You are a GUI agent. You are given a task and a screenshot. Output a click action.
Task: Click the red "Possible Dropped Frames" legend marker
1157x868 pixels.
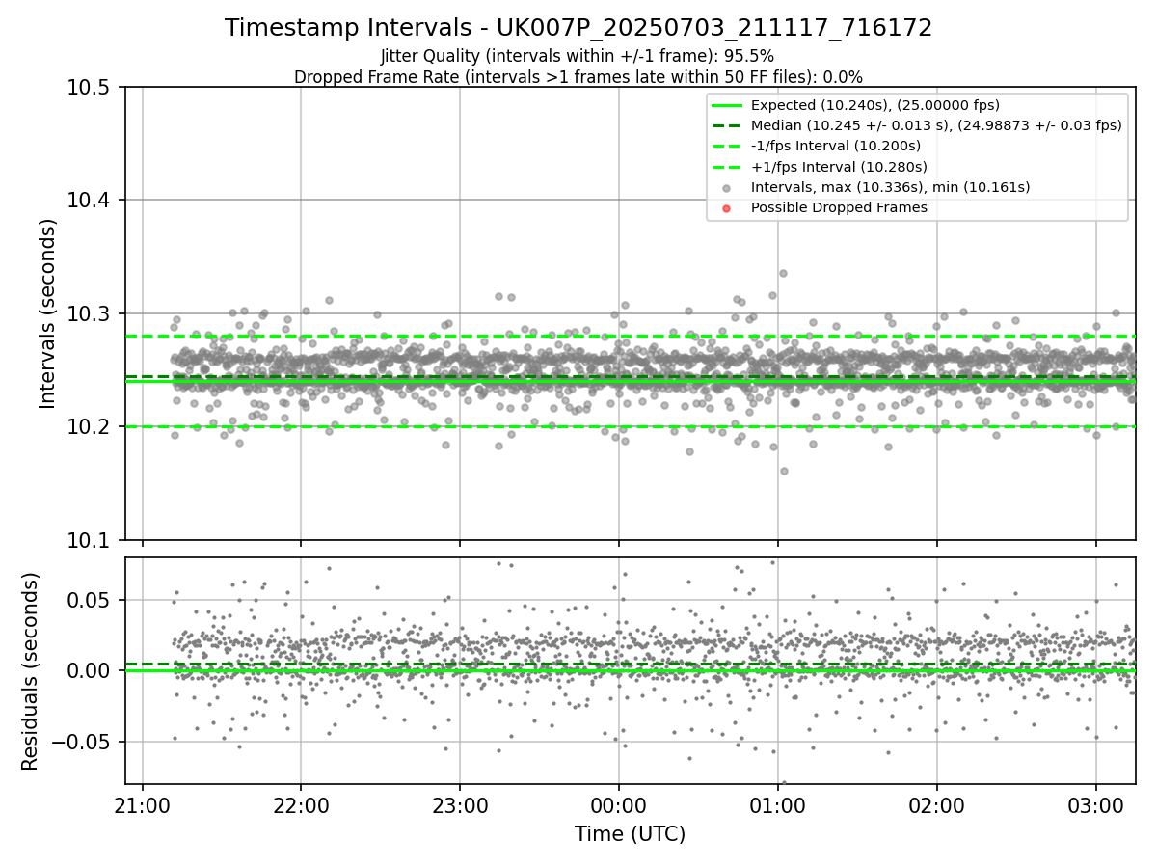coord(727,208)
